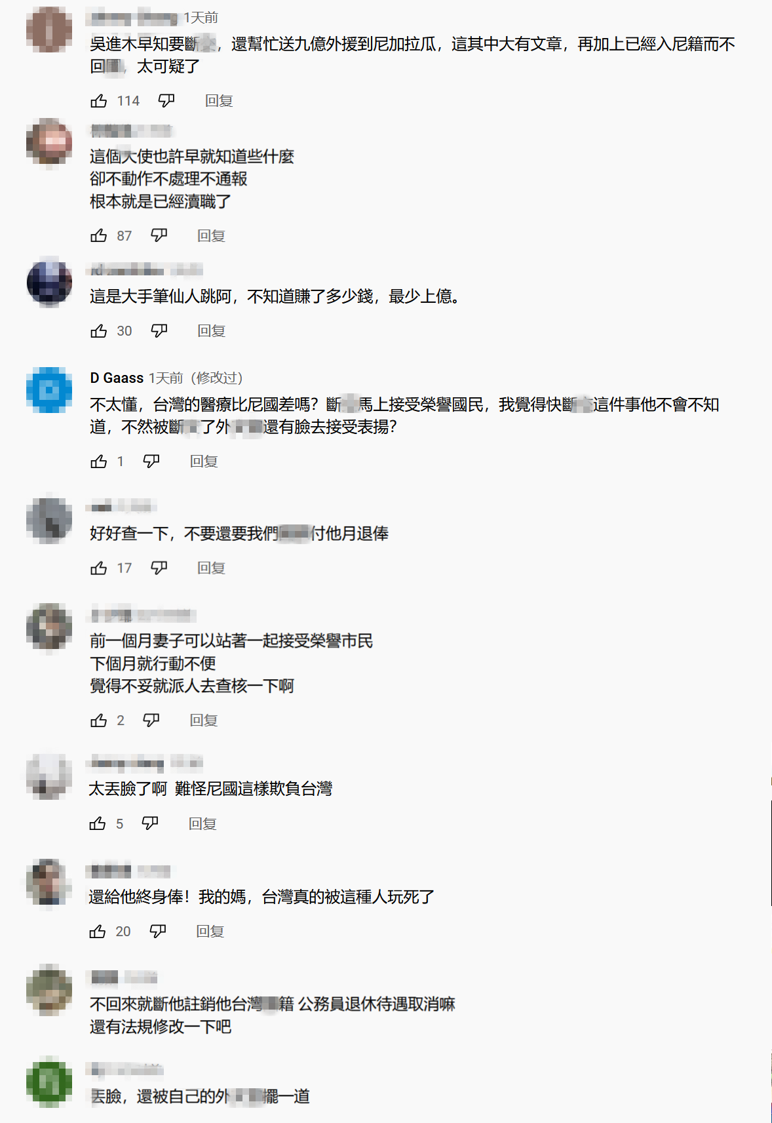
Task: Reply to the comment with 5 likes
Action: 203,824
